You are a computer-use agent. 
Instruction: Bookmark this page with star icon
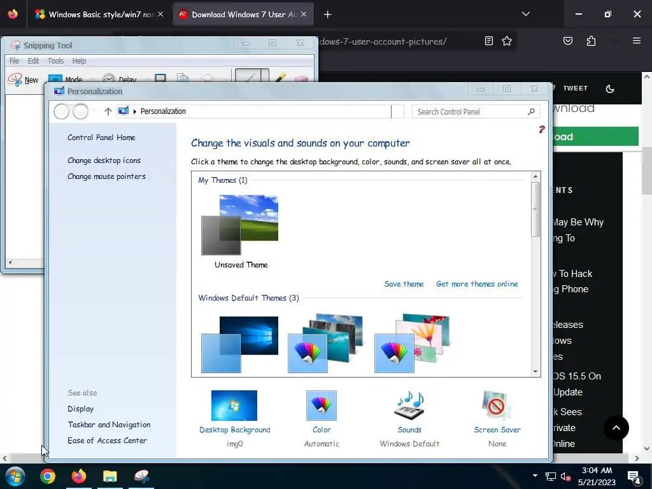click(x=507, y=41)
